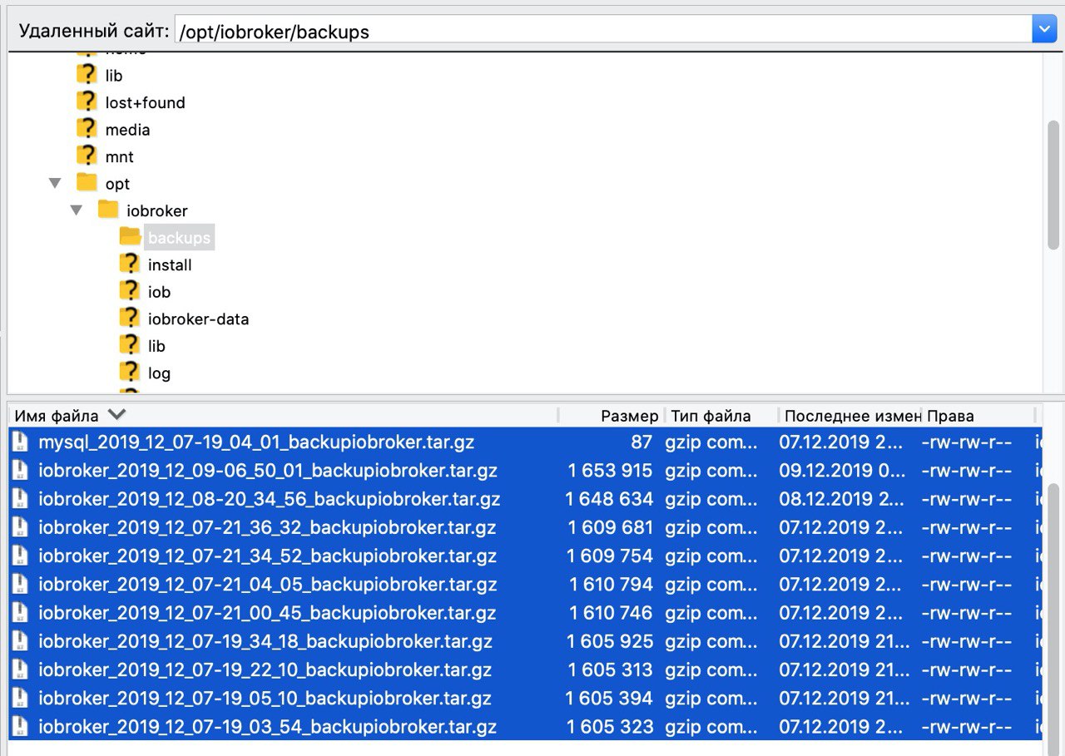Select the iob tree entry
1065x756 pixels.
tap(159, 292)
